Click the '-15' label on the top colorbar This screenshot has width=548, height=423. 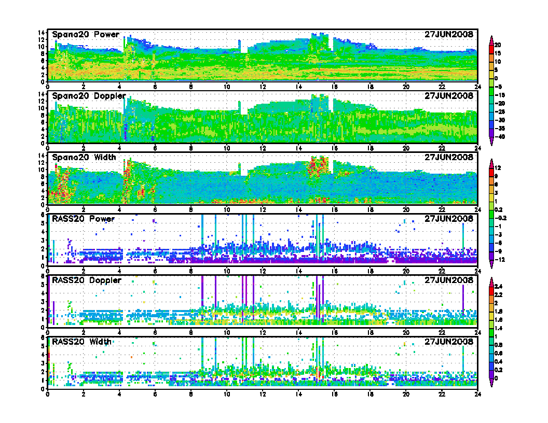pos(500,95)
